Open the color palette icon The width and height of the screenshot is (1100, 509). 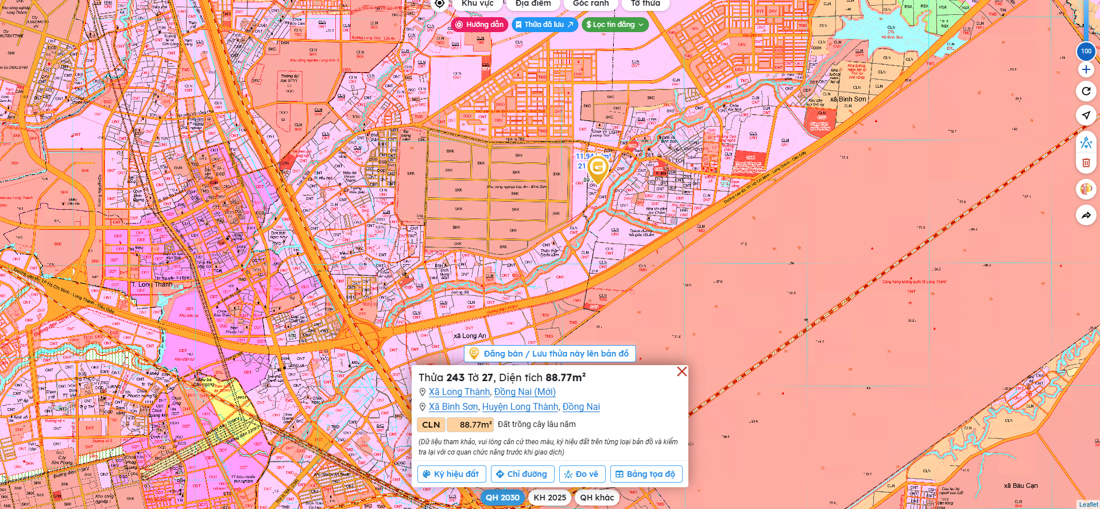[1086, 189]
